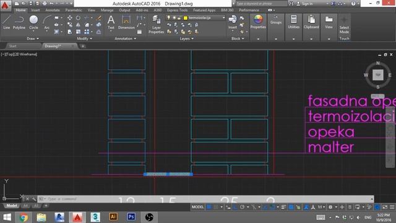
Task: Click the Explode tool in Modify panel
Action: click(x=99, y=25)
